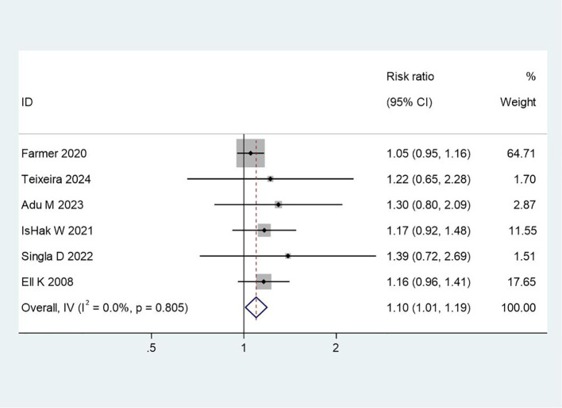Click the Overall IV heterogeneity label
This screenshot has width=562, height=408.
pos(105,307)
